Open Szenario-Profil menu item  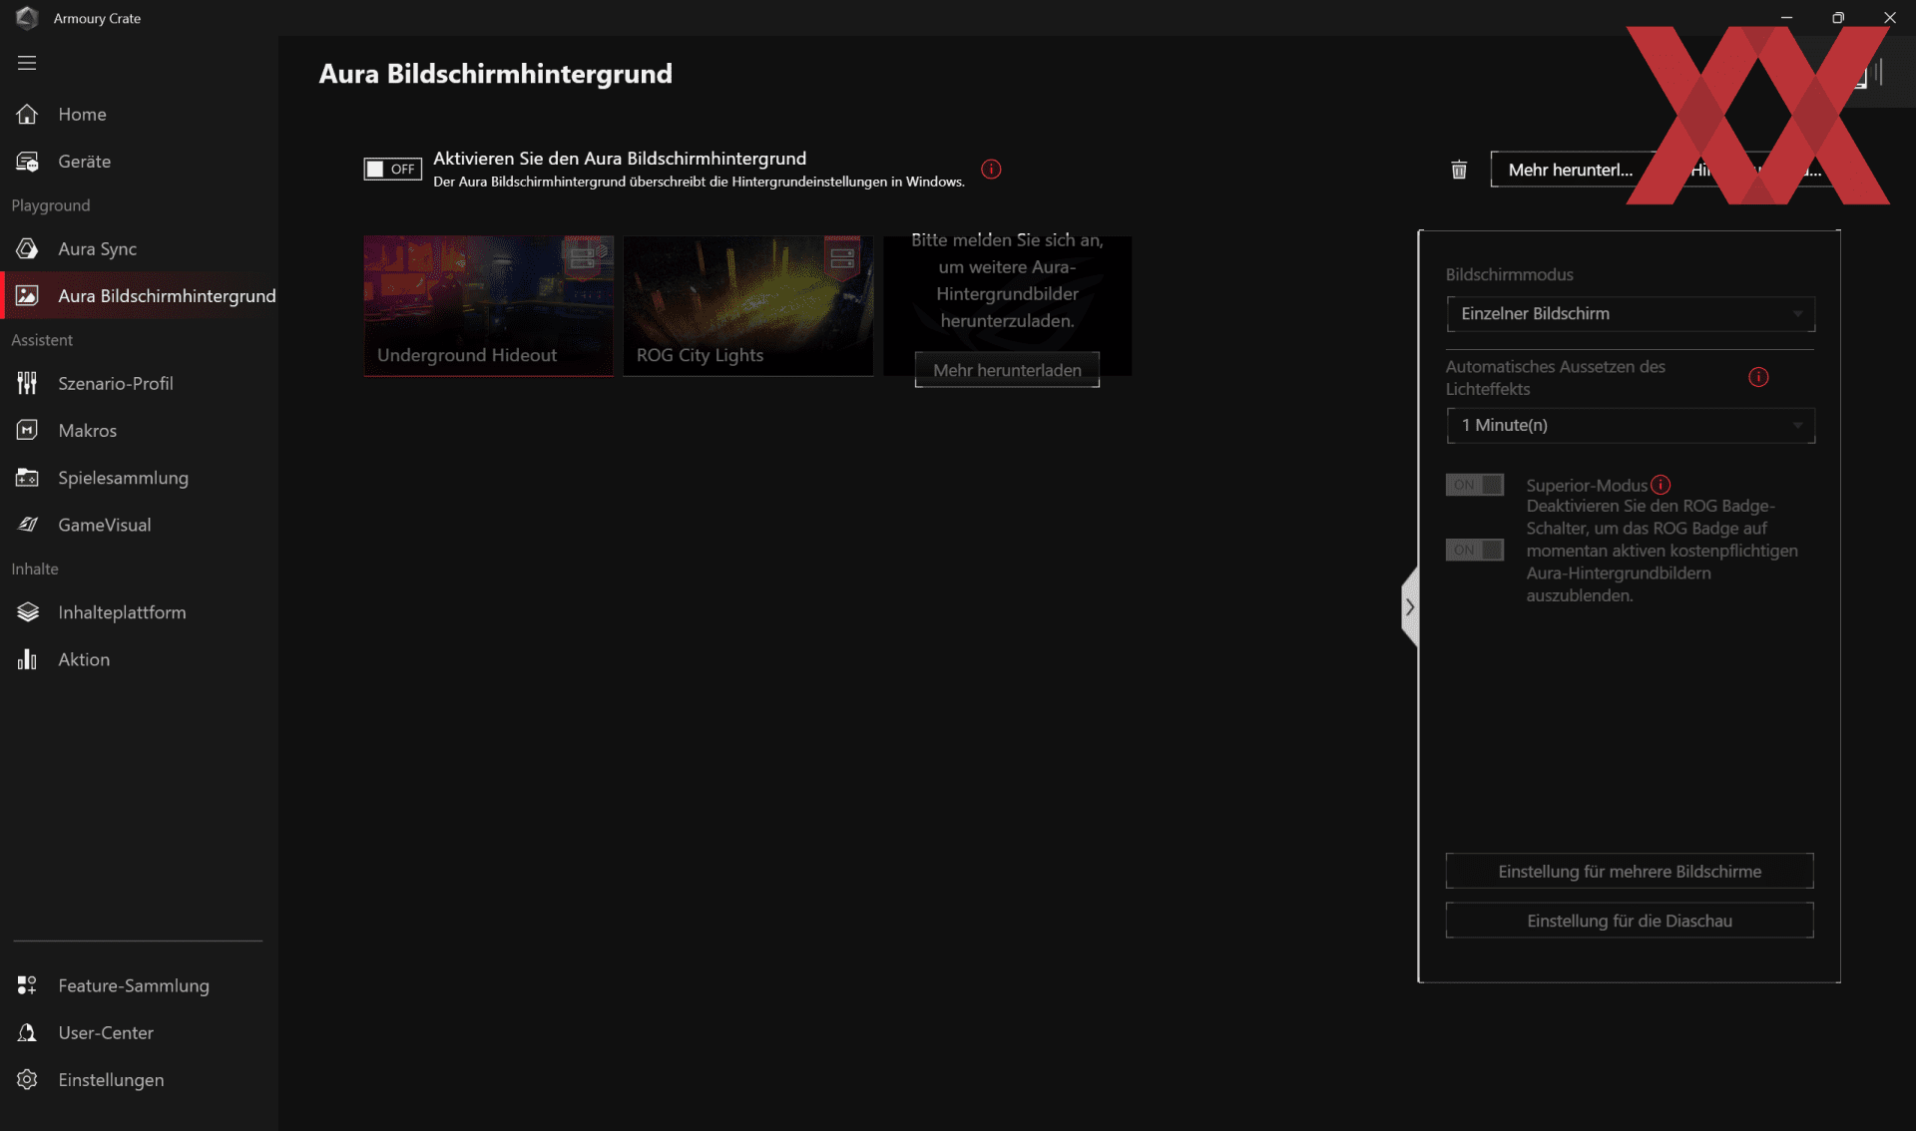click(x=139, y=383)
